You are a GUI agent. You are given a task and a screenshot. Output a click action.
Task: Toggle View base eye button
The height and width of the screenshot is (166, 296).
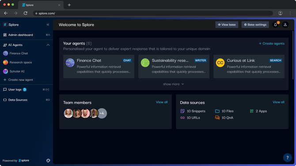pyautogui.click(x=227, y=25)
